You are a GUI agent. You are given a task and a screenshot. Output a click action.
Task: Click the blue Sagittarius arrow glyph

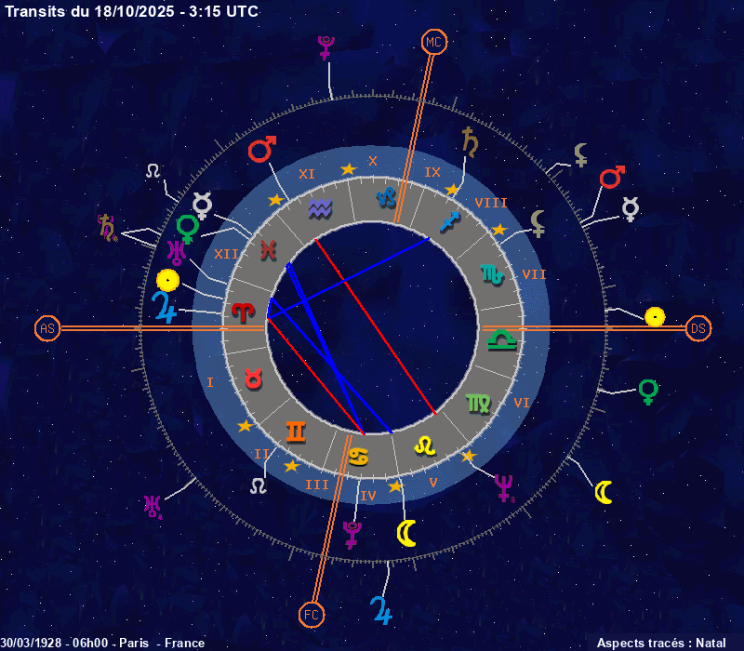(x=449, y=221)
